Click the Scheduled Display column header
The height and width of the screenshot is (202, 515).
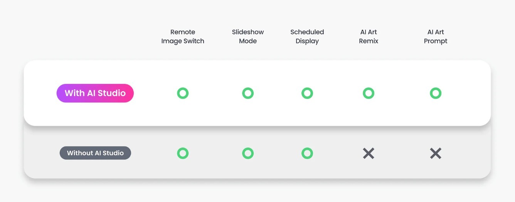pos(307,37)
